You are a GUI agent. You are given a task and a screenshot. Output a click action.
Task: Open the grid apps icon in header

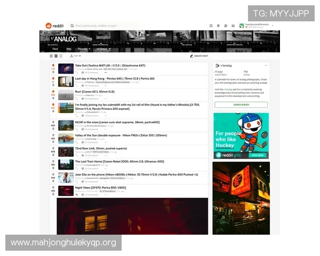pyautogui.click(x=211, y=26)
